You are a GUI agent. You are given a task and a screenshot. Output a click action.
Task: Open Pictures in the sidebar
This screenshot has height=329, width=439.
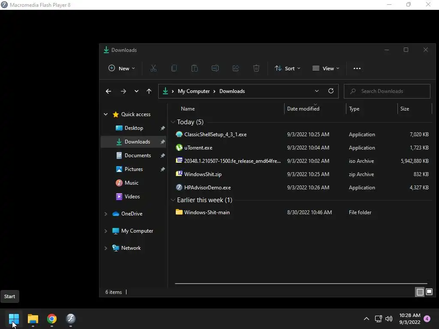point(134,169)
